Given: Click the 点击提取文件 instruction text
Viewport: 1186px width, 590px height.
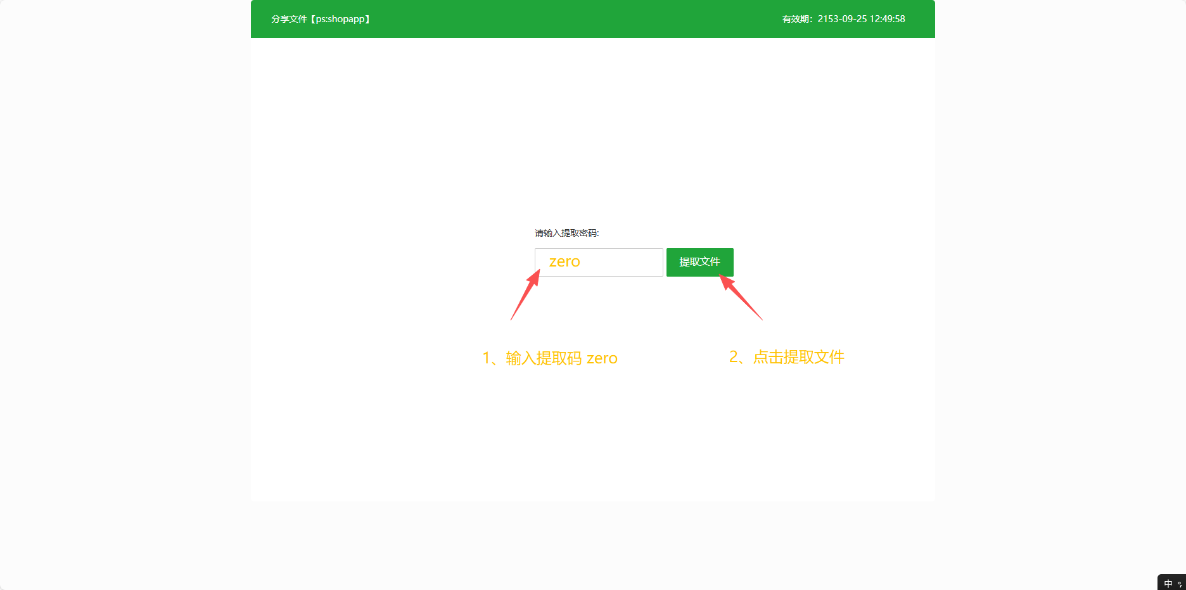Looking at the screenshot, I should pyautogui.click(x=798, y=357).
